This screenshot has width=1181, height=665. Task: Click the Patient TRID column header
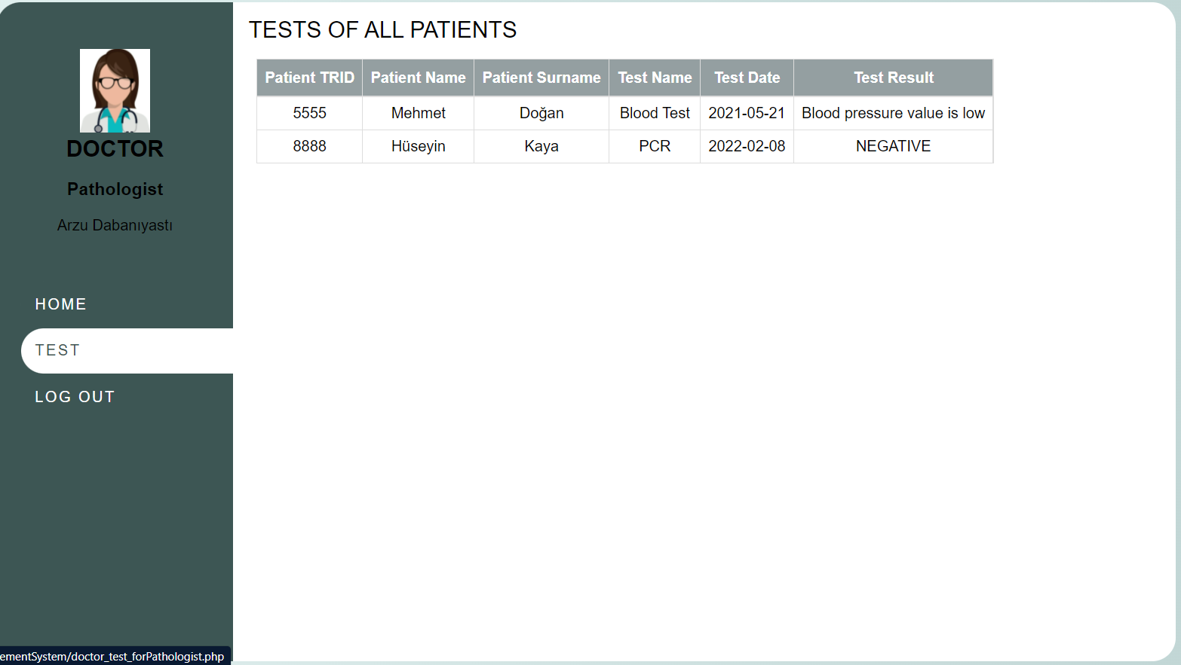(309, 78)
